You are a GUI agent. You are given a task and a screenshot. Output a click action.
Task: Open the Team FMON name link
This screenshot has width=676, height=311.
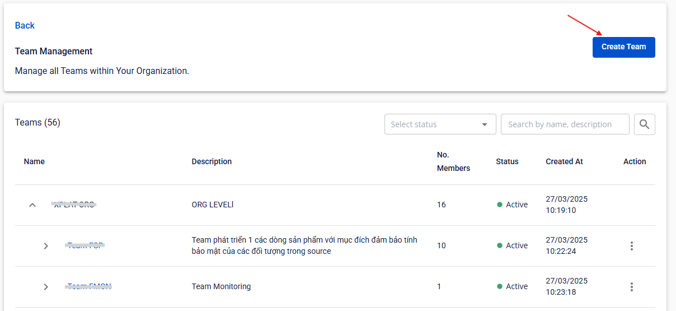tap(89, 286)
